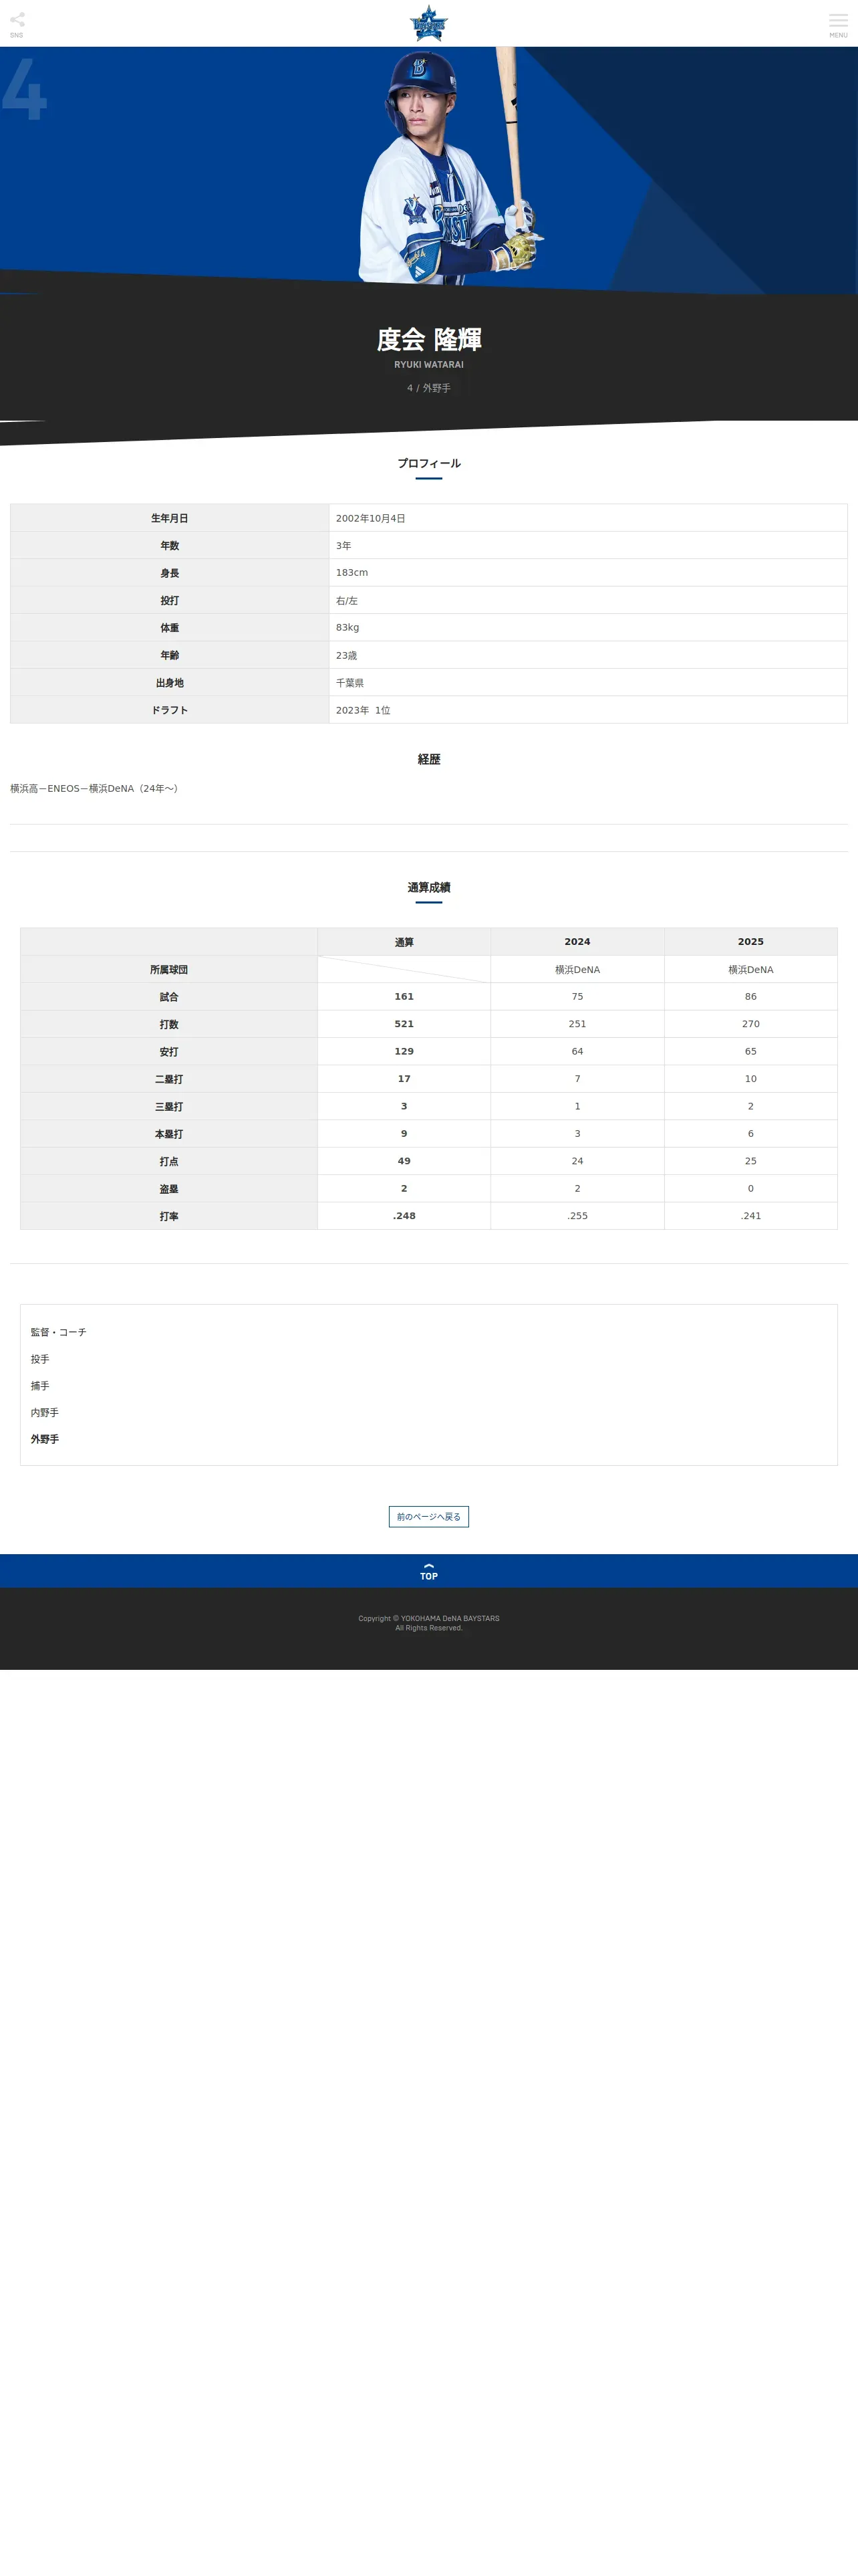Click the 通算成績 section heading
Viewport: 858px width, 2576px height.
click(428, 887)
